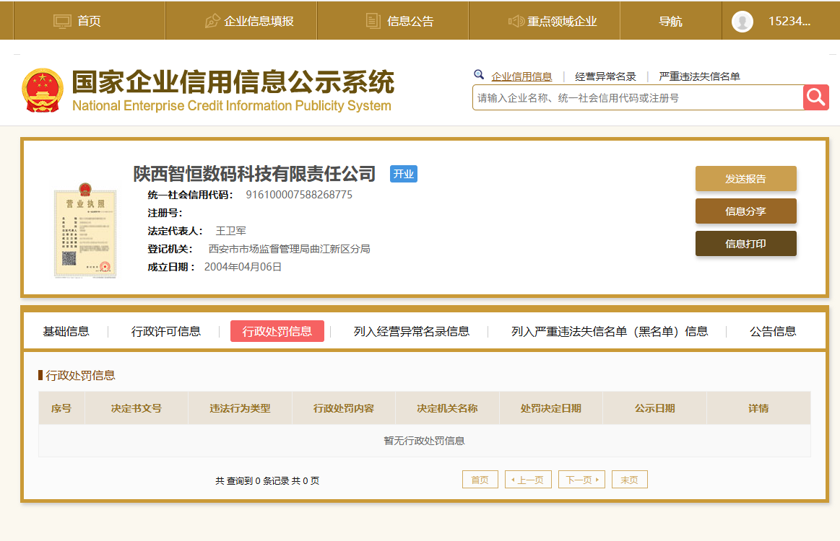
Task: Open the 导航 menu
Action: point(670,22)
